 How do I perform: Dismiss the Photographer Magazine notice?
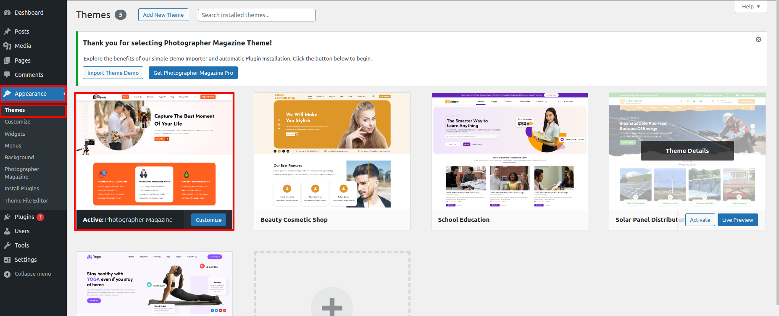point(758,39)
